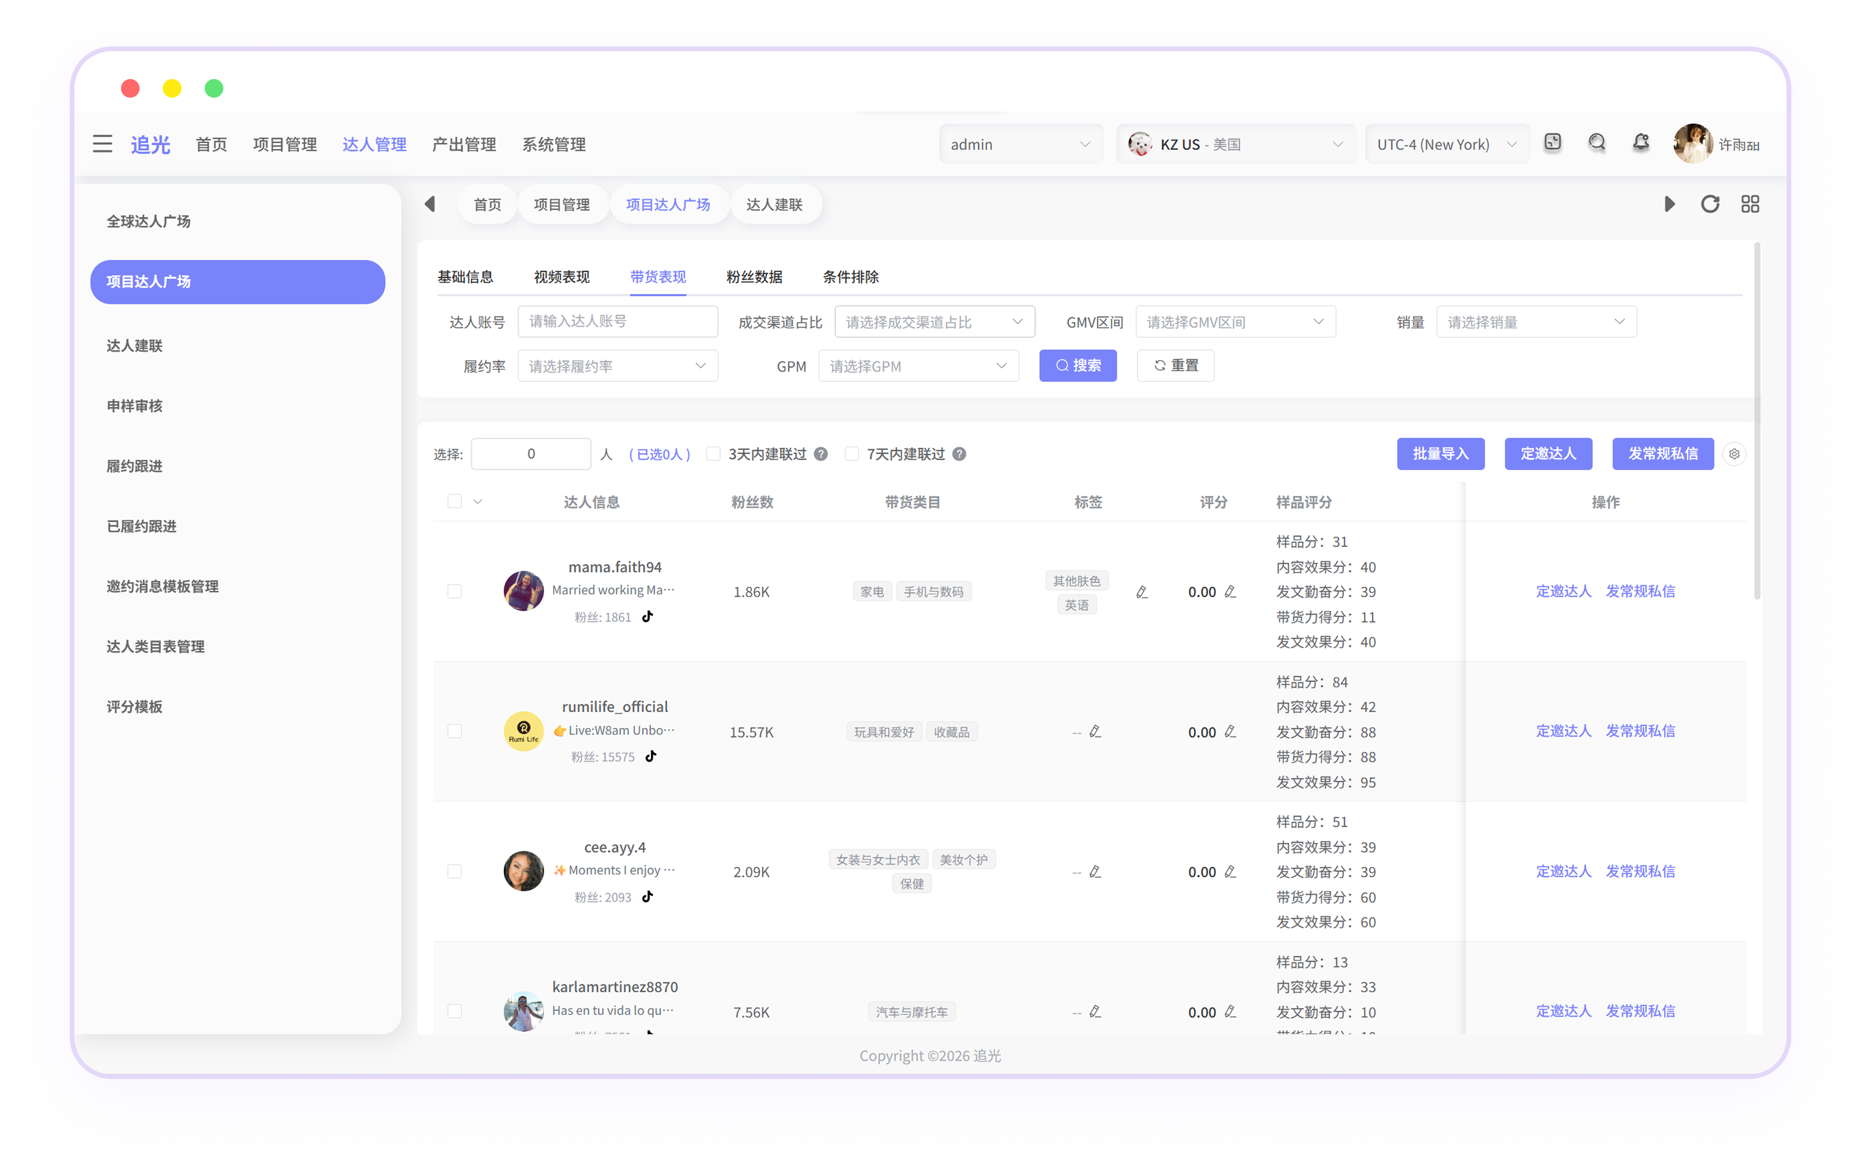Edit the score for rumilife_official

1231,732
